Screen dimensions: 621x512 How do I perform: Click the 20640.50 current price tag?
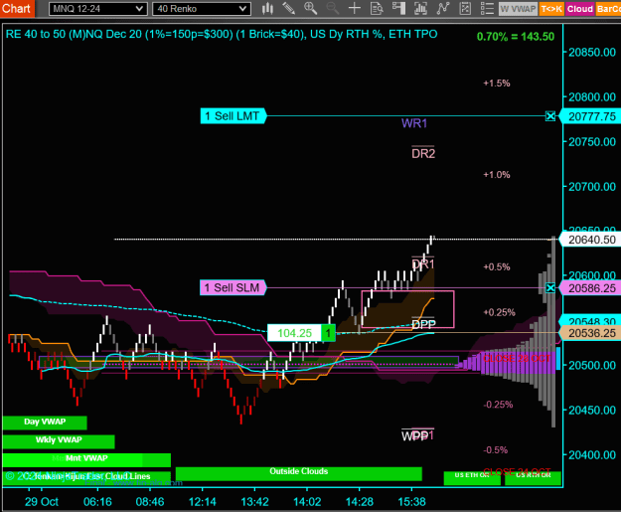click(592, 240)
